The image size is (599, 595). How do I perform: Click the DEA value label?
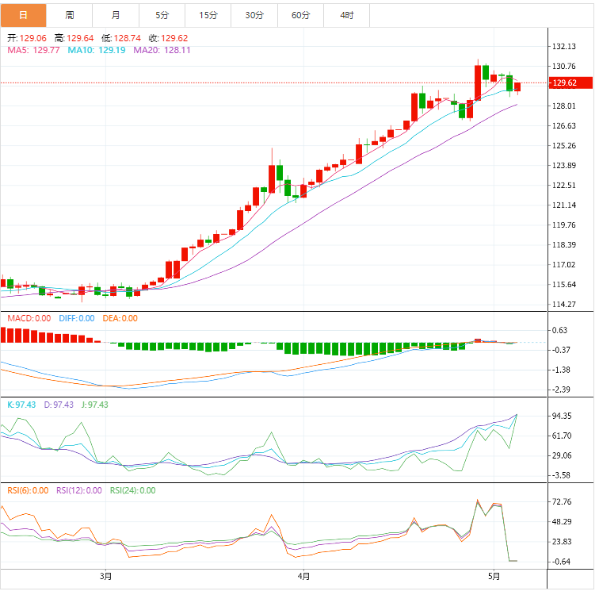pos(119,318)
